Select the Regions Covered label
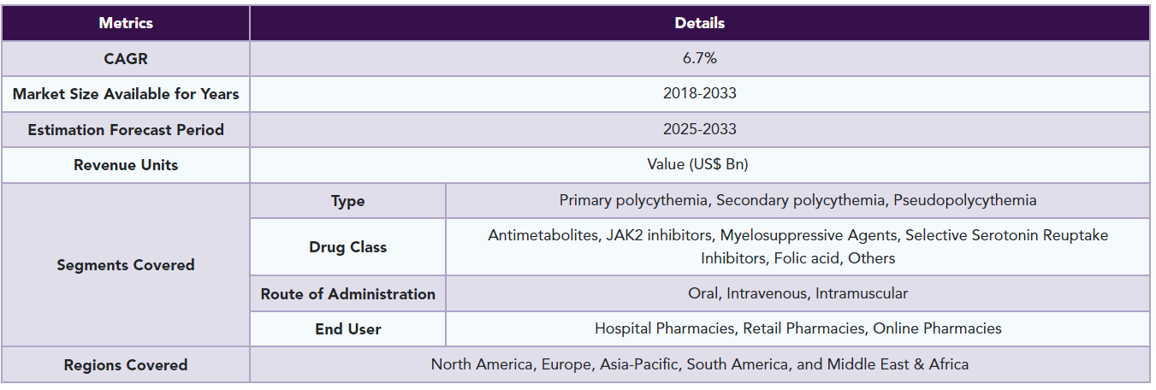Viewport: 1156px width, 390px height. pos(126,364)
